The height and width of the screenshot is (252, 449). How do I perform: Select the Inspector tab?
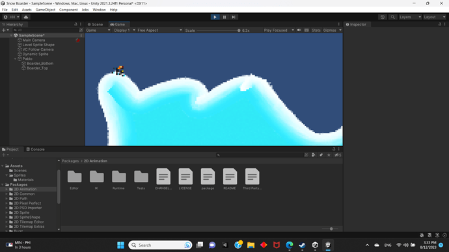click(x=356, y=25)
